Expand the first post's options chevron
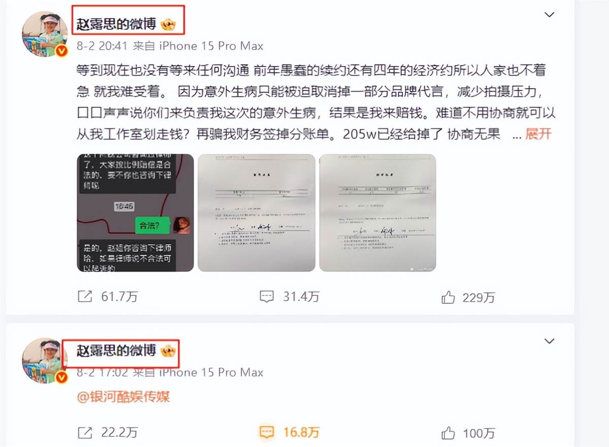 [x=549, y=15]
